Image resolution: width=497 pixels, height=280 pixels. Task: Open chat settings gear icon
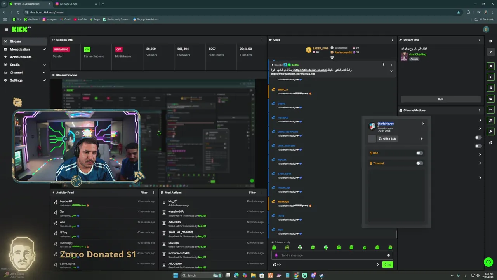tap(377, 264)
